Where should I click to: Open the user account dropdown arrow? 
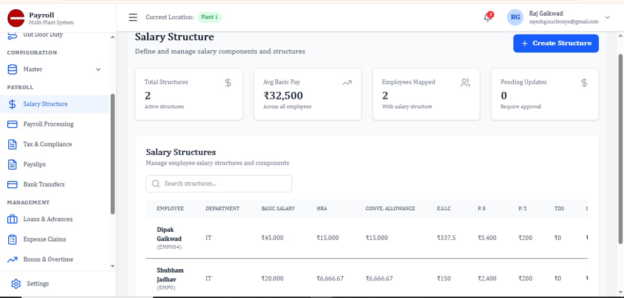(x=607, y=18)
